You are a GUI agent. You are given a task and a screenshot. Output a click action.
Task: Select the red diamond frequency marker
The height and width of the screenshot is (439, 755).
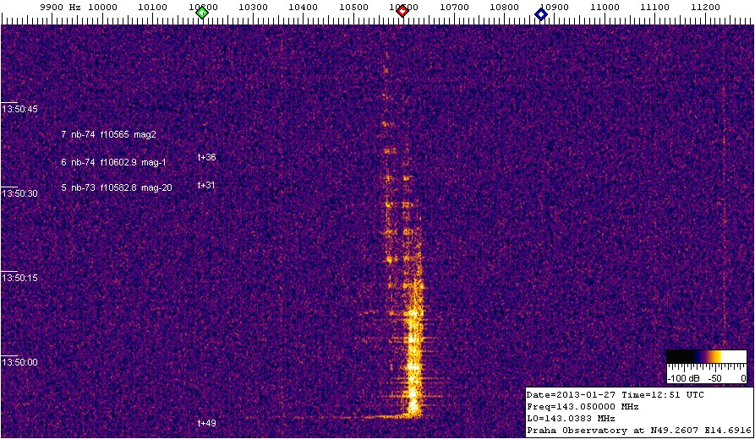click(x=402, y=12)
